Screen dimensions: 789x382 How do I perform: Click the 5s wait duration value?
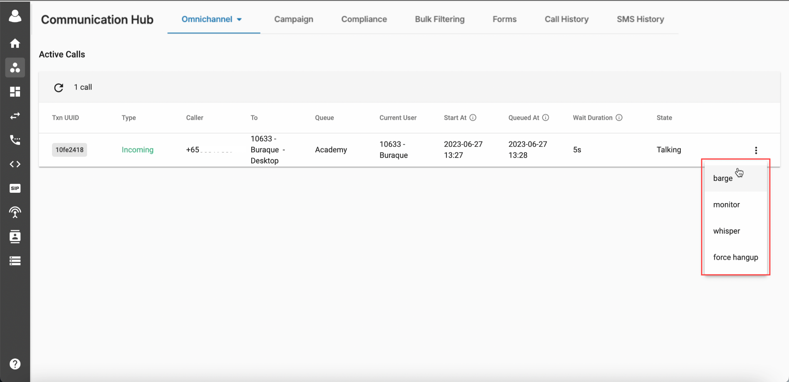click(577, 150)
